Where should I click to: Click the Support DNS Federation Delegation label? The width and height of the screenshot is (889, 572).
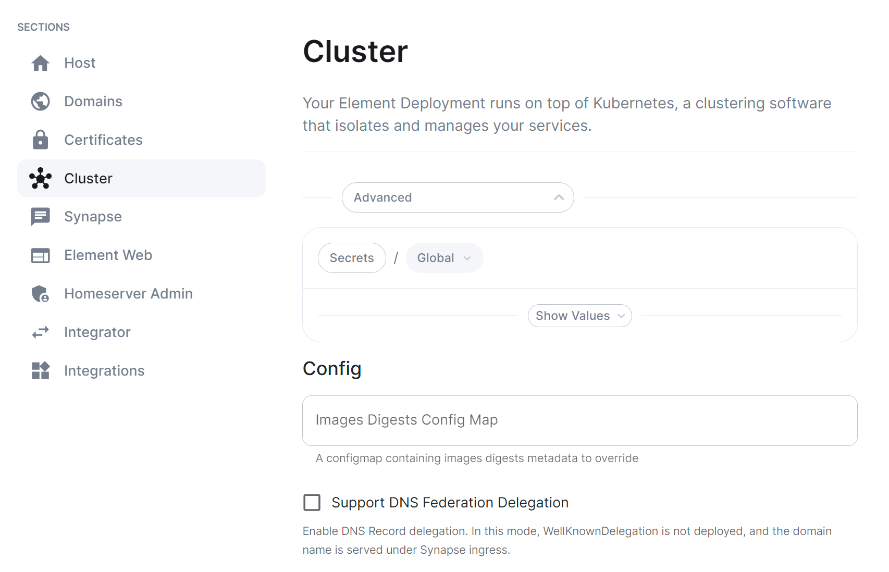(x=450, y=503)
